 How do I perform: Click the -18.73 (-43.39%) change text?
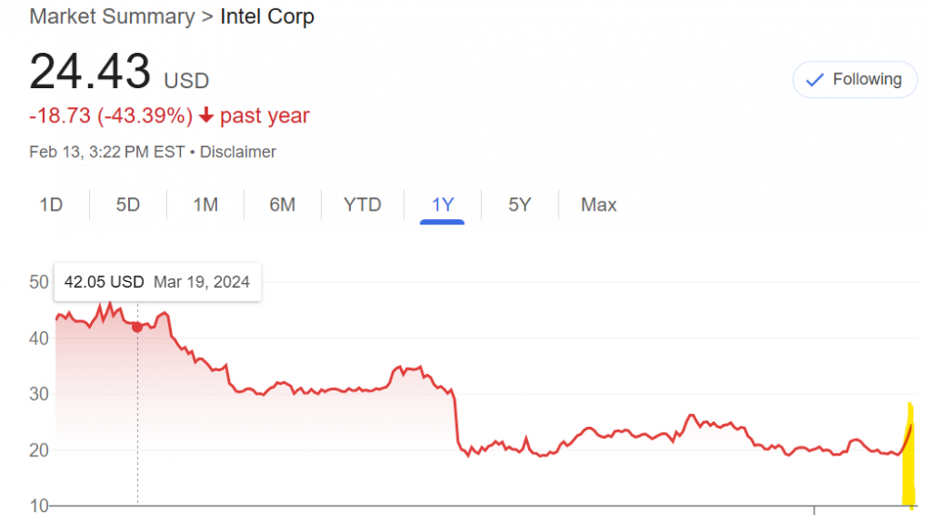pyautogui.click(x=111, y=116)
